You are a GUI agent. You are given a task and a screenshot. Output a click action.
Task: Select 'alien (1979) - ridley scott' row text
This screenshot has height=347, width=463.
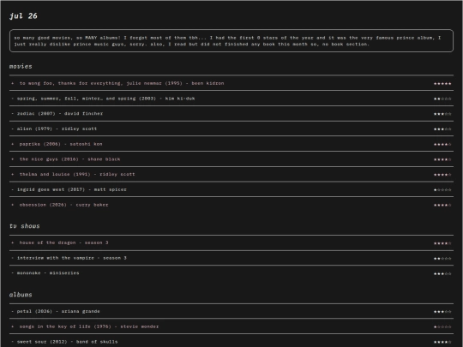[x=57, y=129]
